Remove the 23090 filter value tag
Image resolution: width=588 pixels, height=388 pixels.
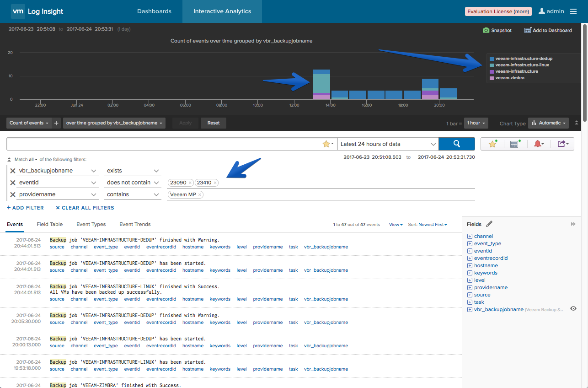190,183
